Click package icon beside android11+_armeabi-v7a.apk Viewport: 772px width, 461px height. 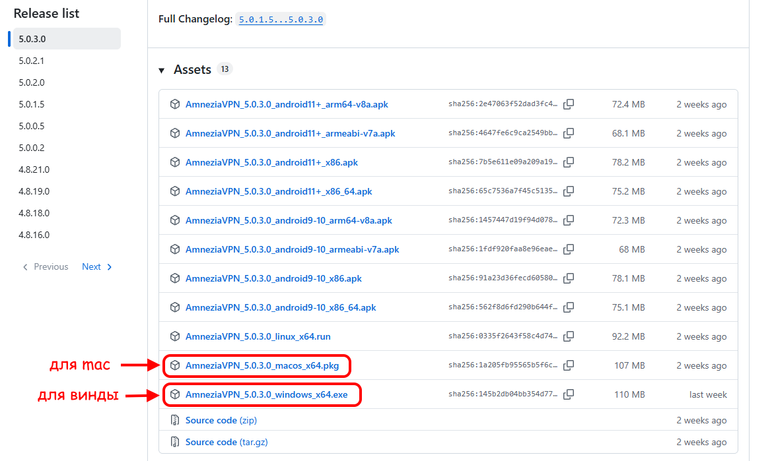point(175,133)
